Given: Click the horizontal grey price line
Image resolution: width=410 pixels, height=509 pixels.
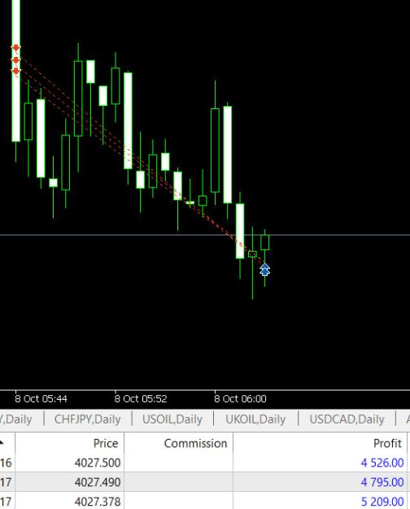Looking at the screenshot, I should pos(205,235).
